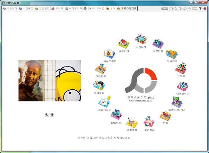Start the 화면캡쳐 screen capture icon
Viewport: 209px width, 153px height.
[x=149, y=122]
